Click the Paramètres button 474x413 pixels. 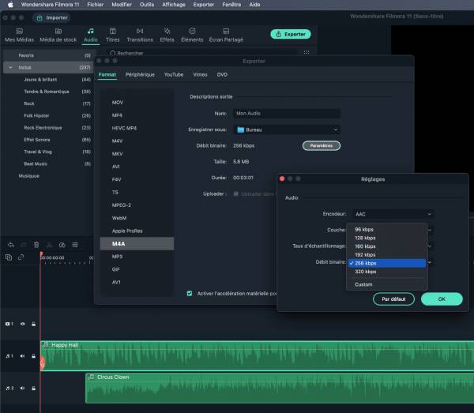pos(322,145)
